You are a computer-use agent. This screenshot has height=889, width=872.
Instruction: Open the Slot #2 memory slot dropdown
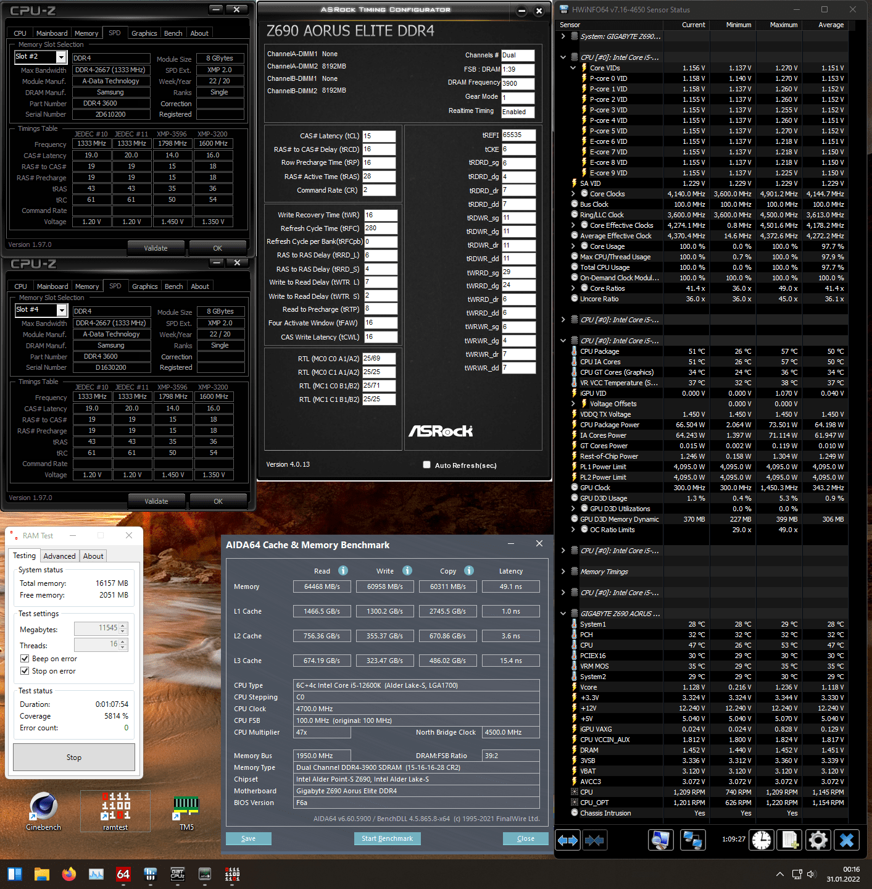(61, 57)
